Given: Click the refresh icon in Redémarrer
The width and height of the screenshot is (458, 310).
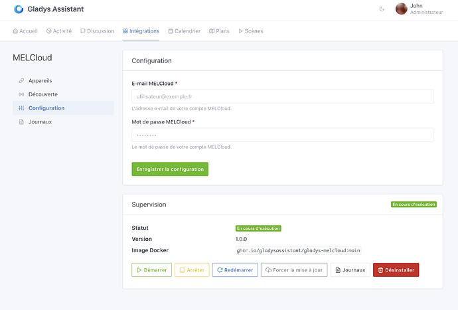Looking at the screenshot, I should [220, 270].
